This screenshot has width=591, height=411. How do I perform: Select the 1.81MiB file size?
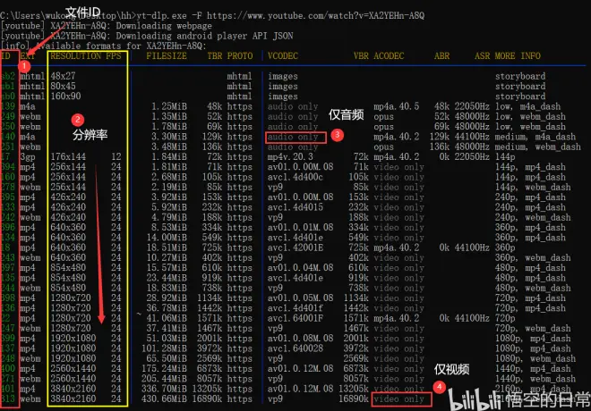click(x=169, y=167)
